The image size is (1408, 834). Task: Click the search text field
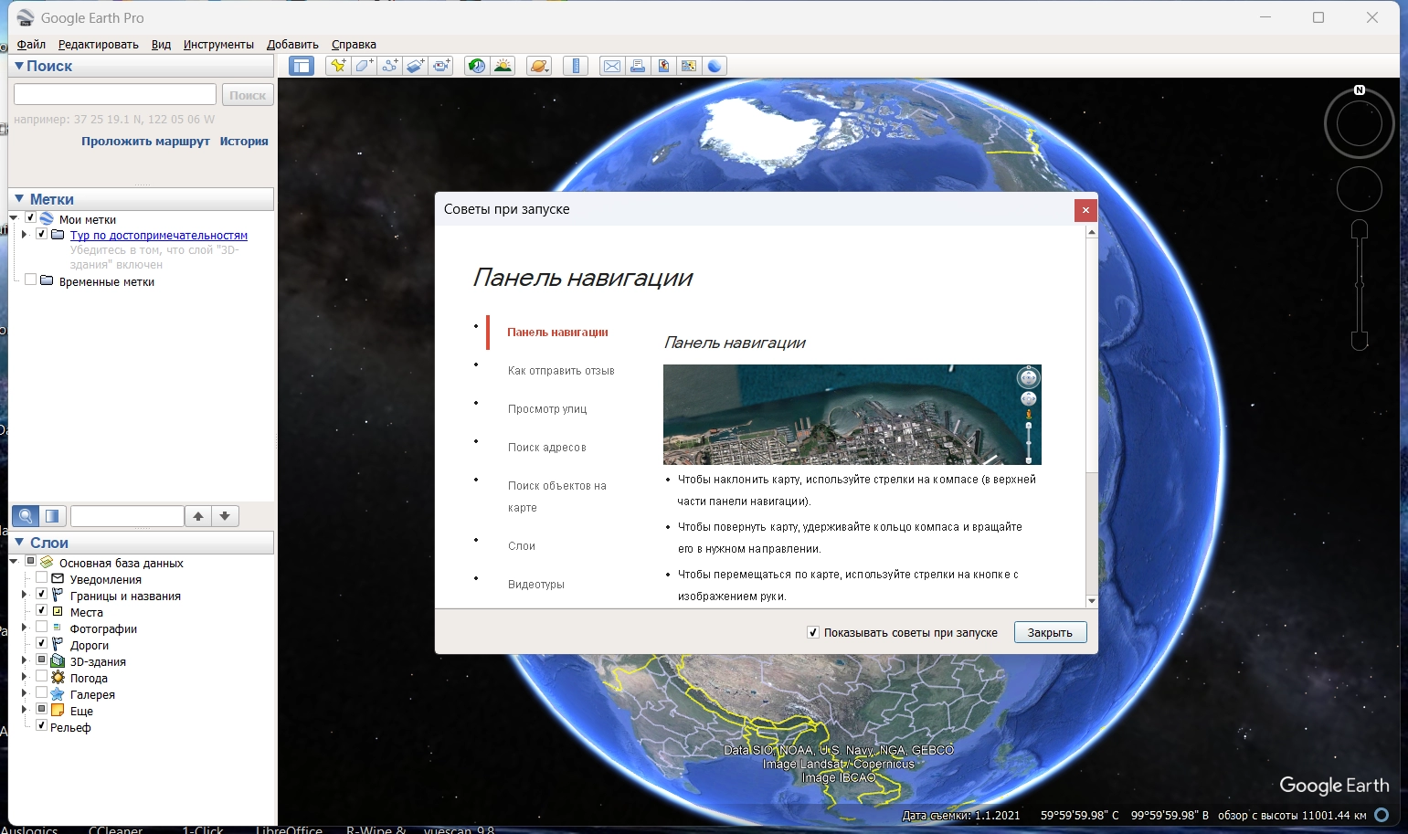(115, 95)
